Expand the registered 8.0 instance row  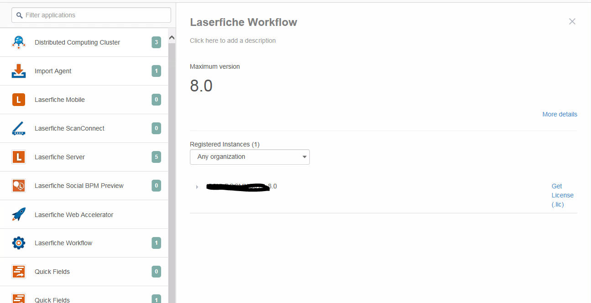pos(197,187)
